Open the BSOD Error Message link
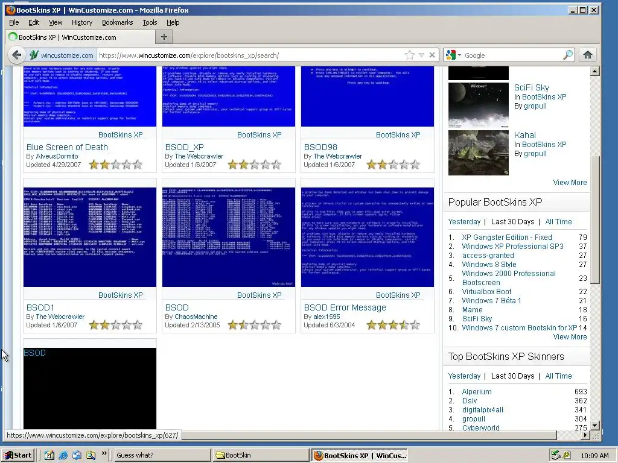 (345, 307)
